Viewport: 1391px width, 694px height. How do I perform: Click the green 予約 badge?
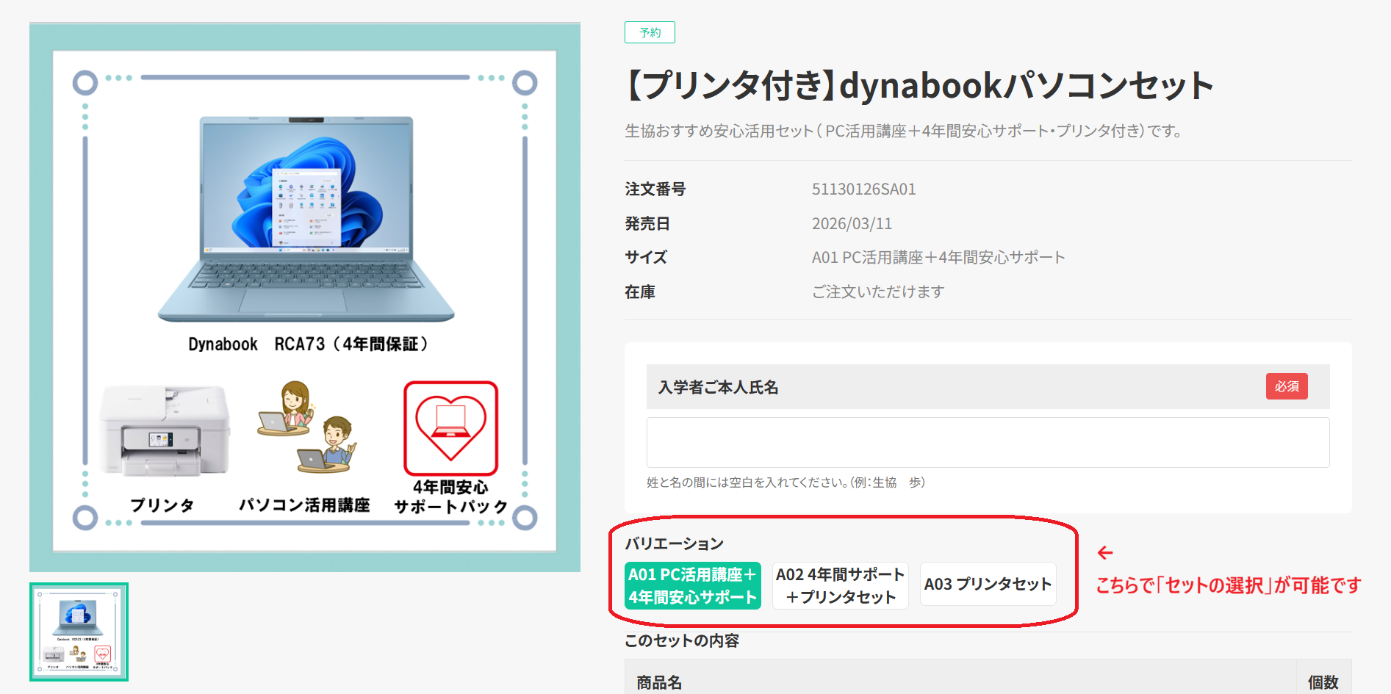(650, 33)
